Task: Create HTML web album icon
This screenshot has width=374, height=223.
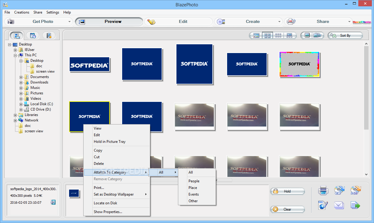Action: [x=323, y=205]
